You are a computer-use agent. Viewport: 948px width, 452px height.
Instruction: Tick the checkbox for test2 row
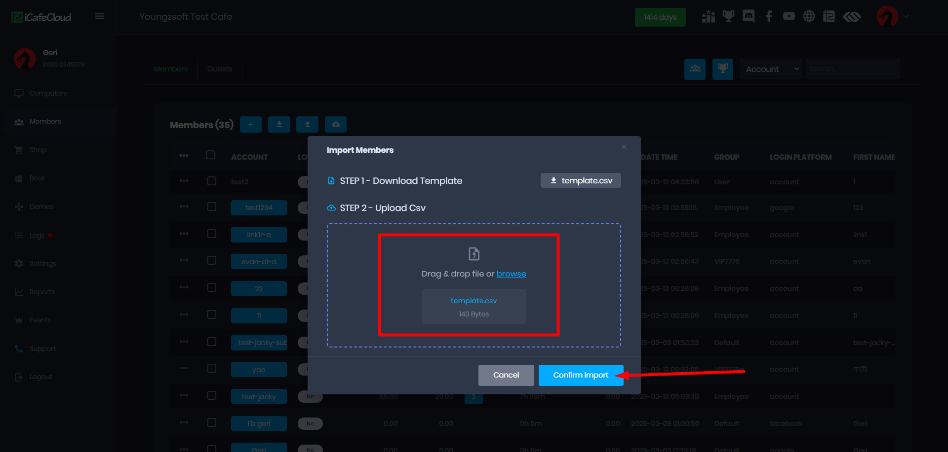[x=212, y=181]
